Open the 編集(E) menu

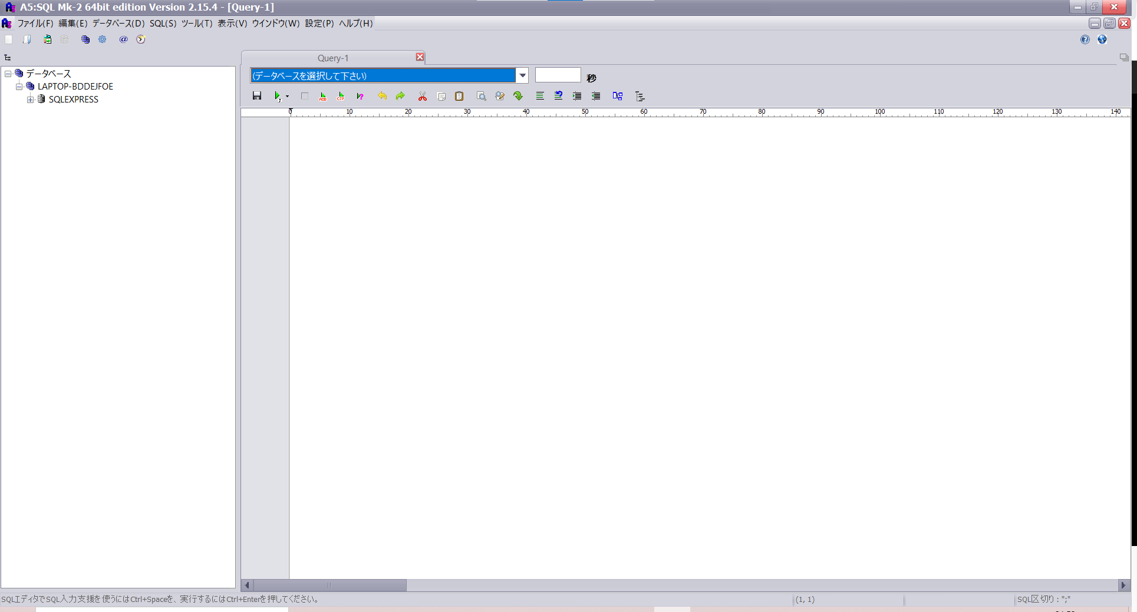(x=73, y=24)
